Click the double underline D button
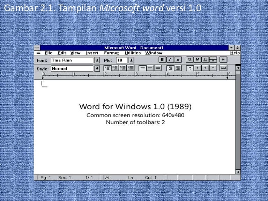Image resolution: width=268 pixels, height=201 pixels. click(205, 60)
